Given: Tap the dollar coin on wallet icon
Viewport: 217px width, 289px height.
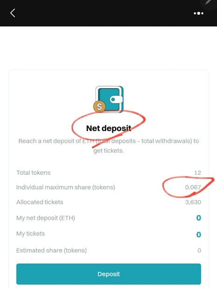Looking at the screenshot, I should pyautogui.click(x=99, y=106).
